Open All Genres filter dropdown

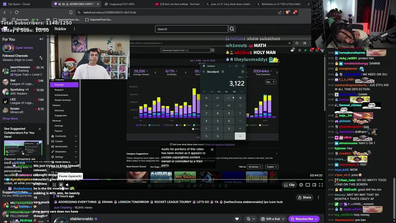point(255,167)
